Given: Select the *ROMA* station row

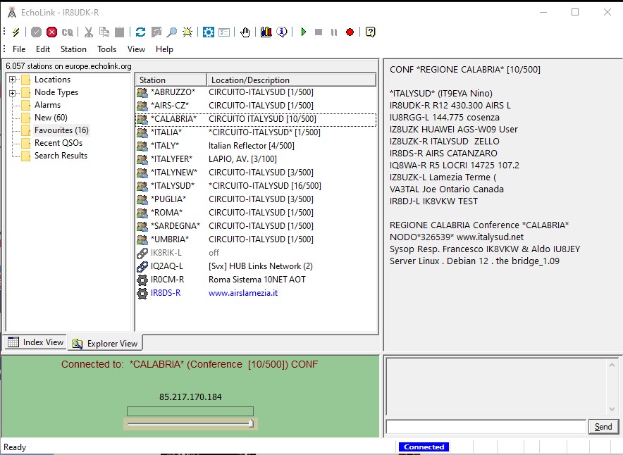Looking at the screenshot, I should coord(256,213).
